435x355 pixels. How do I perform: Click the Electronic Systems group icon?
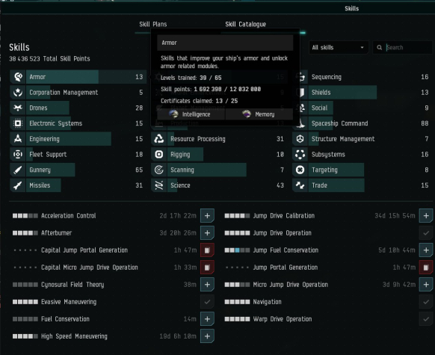pos(18,123)
